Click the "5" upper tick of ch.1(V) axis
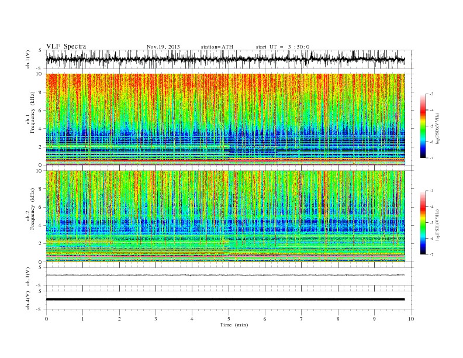The height and width of the screenshot is (358, 463). 41,50
